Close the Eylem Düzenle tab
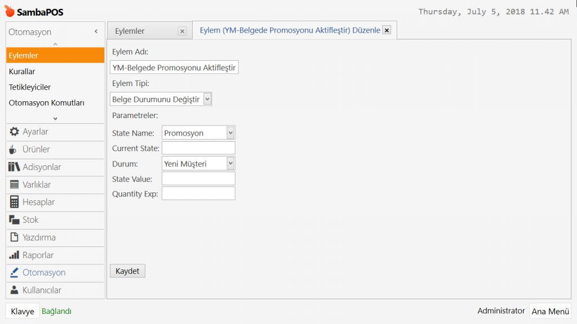This screenshot has width=577, height=324. pos(387,30)
